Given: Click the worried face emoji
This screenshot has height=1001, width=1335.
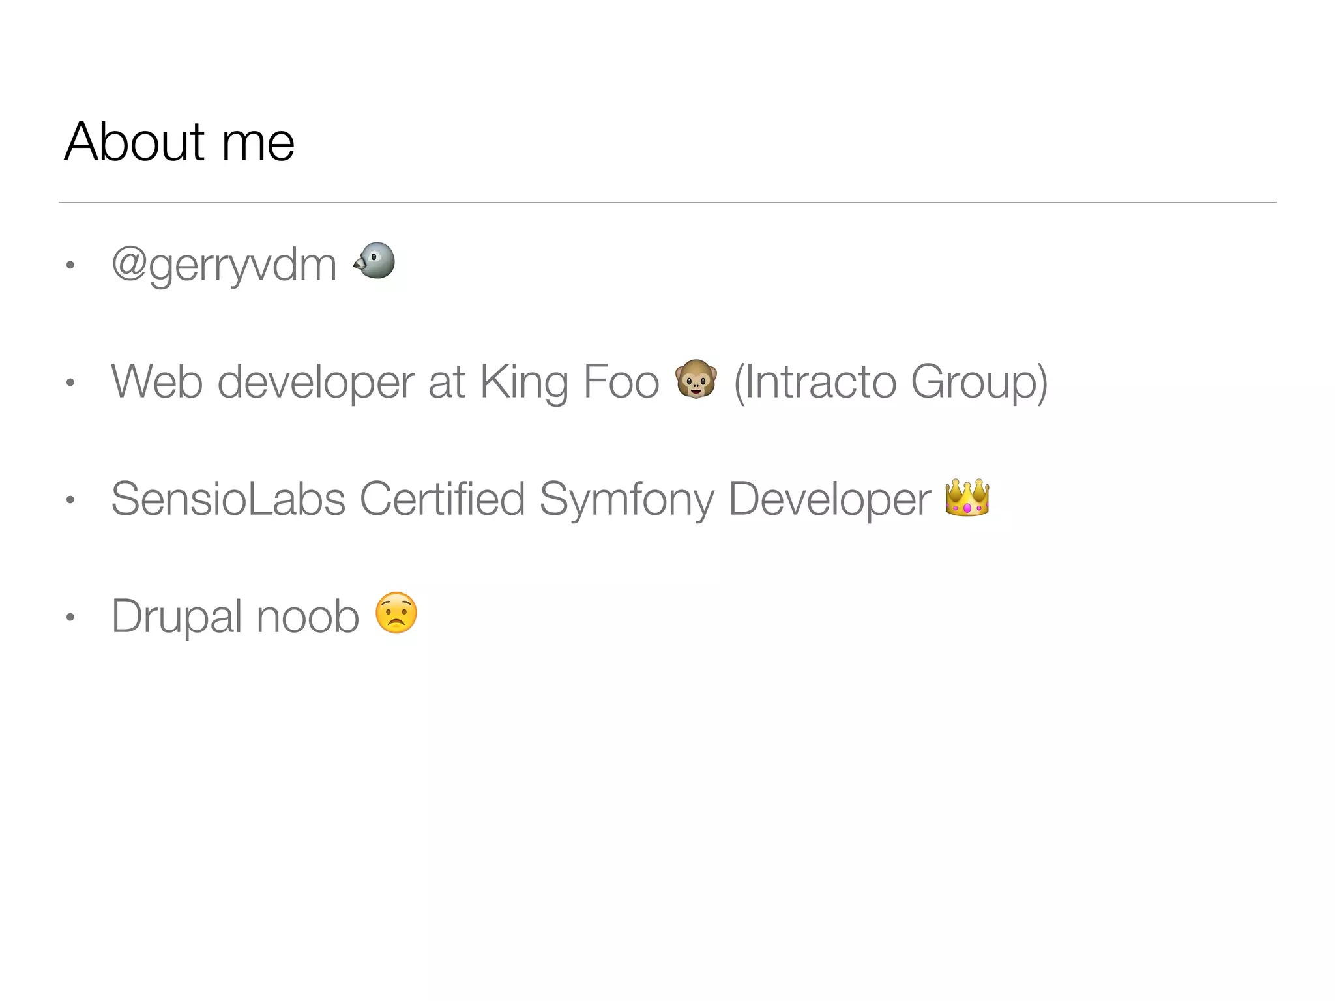Looking at the screenshot, I should point(396,613).
